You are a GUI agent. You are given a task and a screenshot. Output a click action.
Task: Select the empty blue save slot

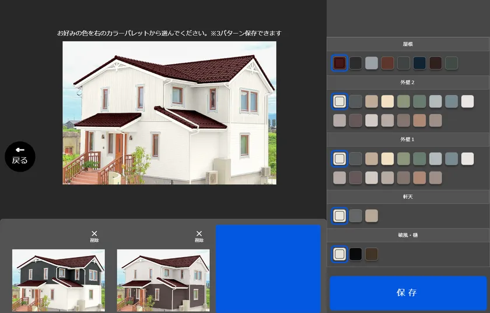pyautogui.click(x=268, y=269)
